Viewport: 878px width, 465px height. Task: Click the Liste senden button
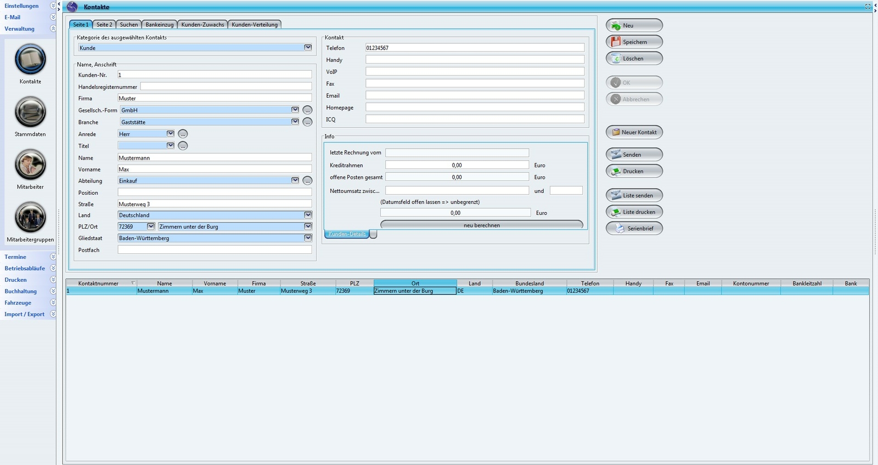[x=634, y=195]
